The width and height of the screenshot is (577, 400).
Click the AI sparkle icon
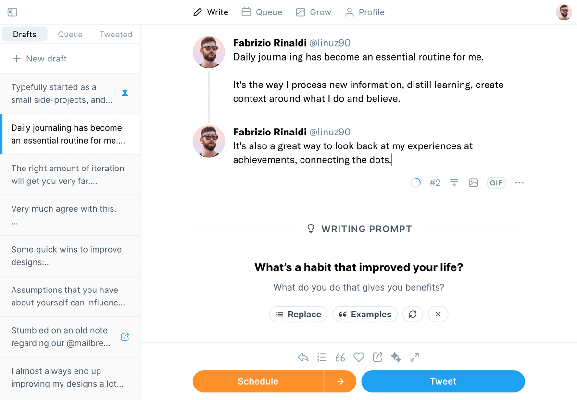click(x=396, y=357)
